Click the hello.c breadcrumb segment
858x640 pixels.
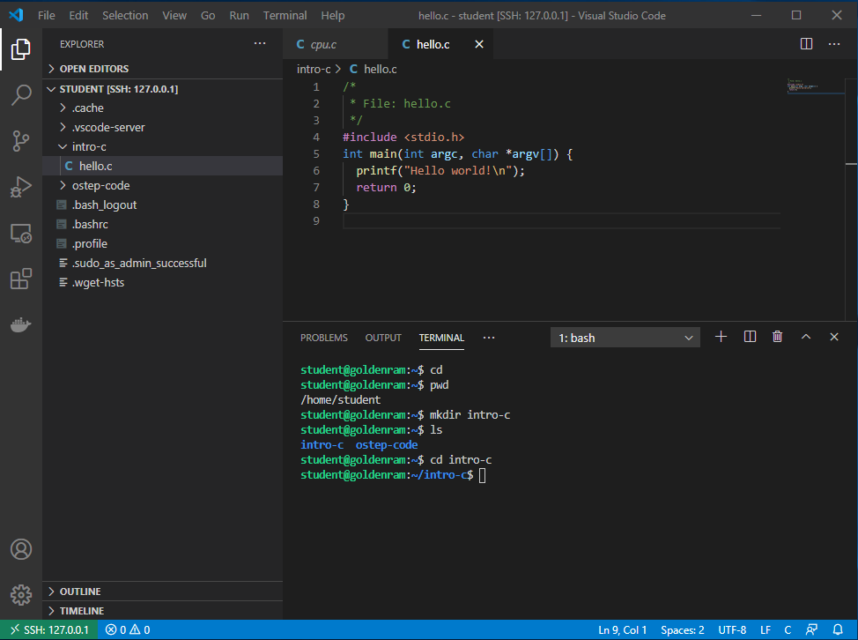point(374,69)
